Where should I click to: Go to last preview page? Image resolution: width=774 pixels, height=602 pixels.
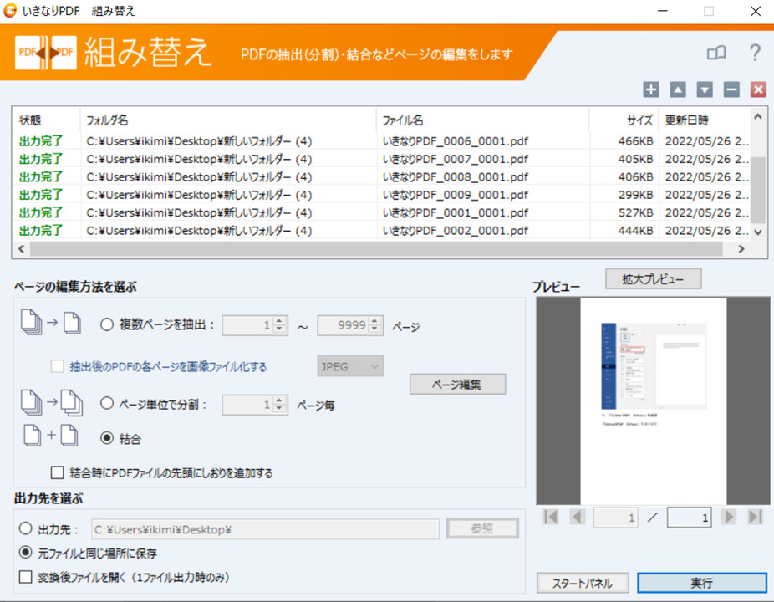(x=756, y=517)
